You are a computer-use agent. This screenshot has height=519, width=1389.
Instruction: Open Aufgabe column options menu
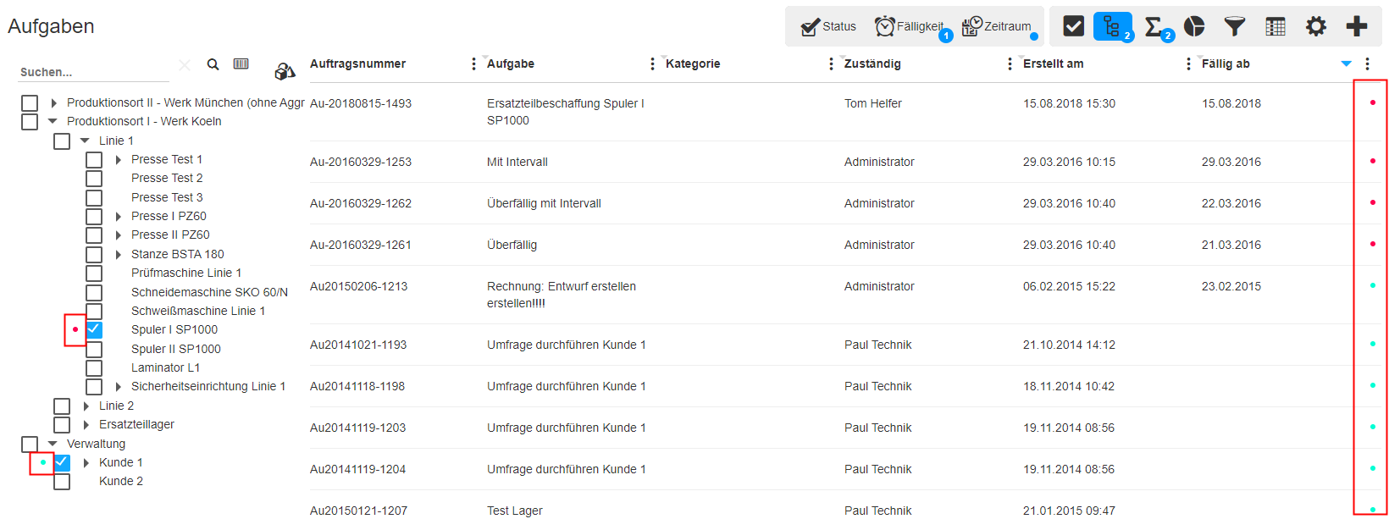coord(652,64)
